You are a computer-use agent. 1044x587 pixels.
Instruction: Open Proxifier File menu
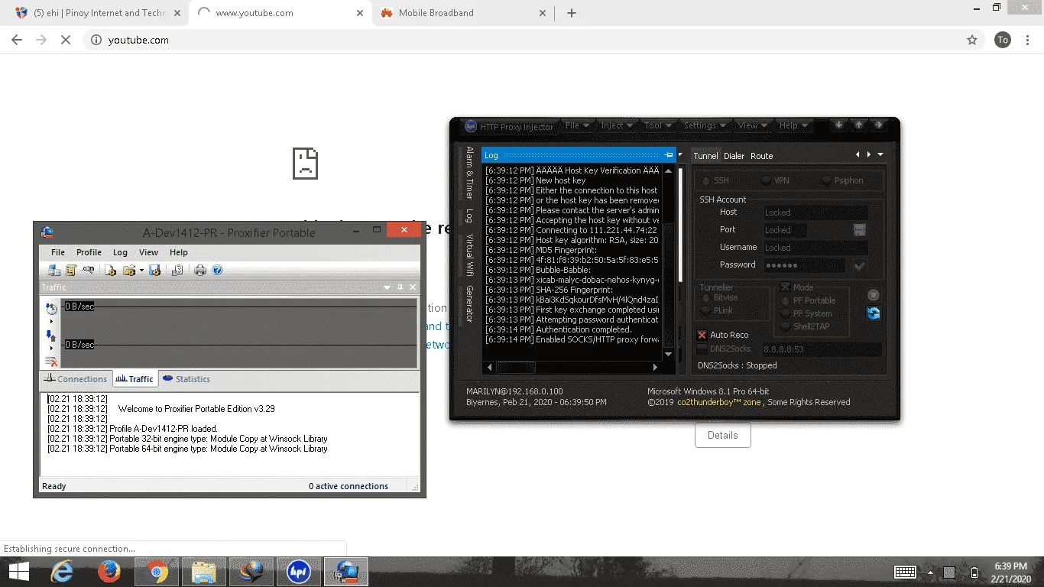pos(57,252)
